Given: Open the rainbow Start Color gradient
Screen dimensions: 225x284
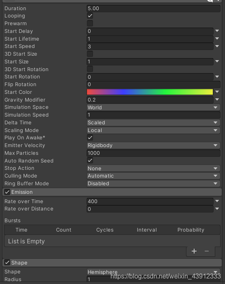Looking at the screenshot, I should tap(150, 92).
